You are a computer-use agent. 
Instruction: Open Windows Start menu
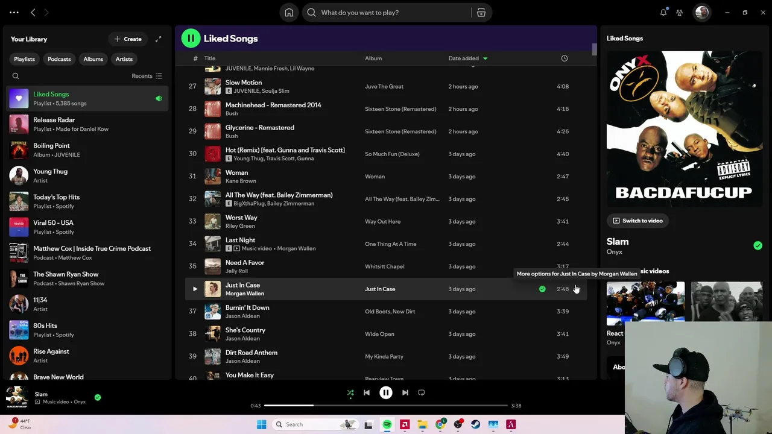[261, 424]
